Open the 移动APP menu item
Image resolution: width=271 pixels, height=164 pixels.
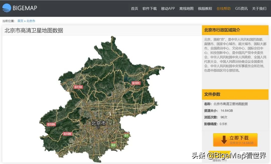(x=168, y=8)
